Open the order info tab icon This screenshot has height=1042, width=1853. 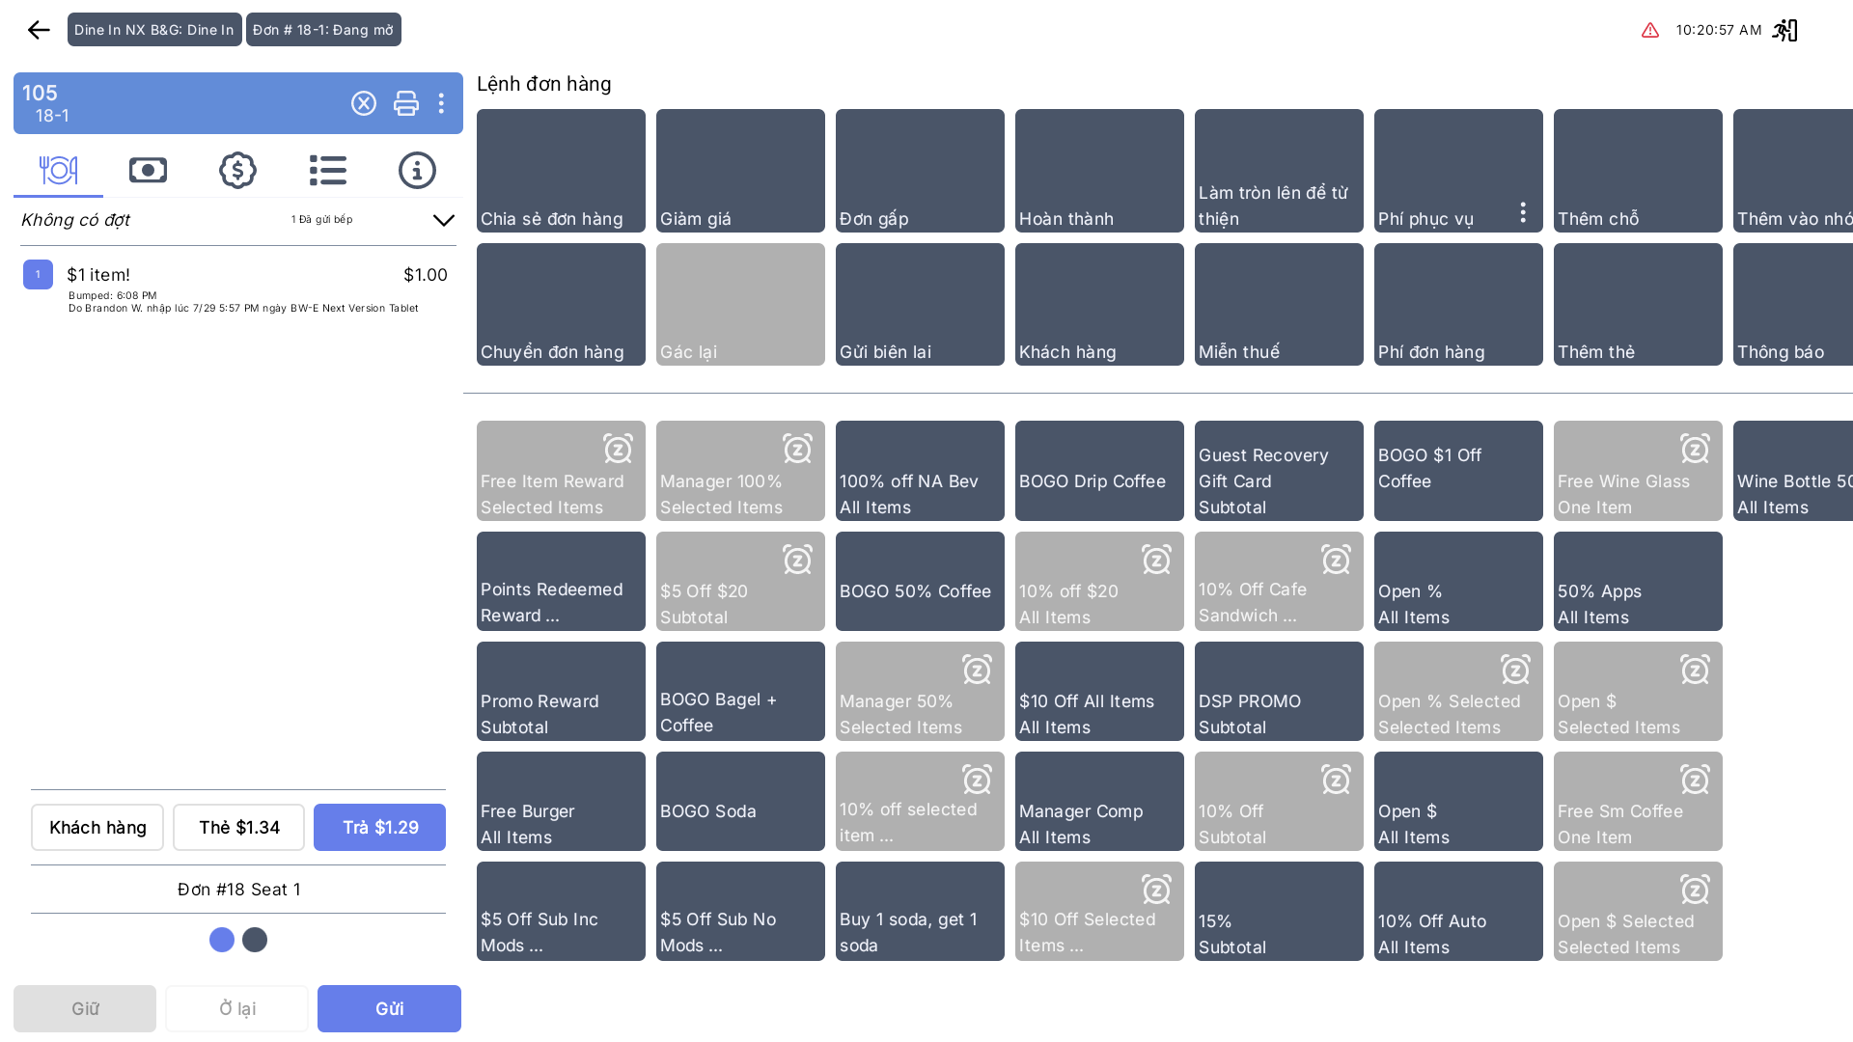pyautogui.click(x=417, y=170)
